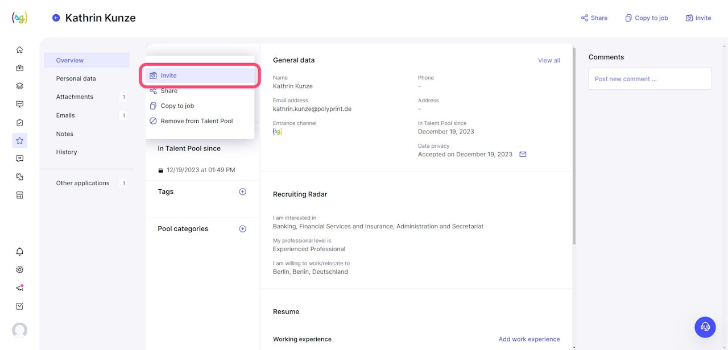728x350 pixels.
Task: Click the data privacy envelope icon
Action: tap(523, 154)
